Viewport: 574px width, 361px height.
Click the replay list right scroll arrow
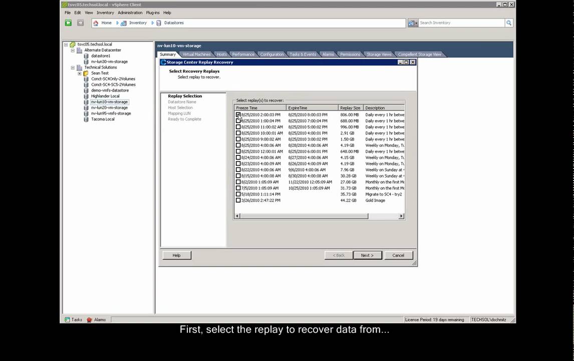(x=402, y=216)
